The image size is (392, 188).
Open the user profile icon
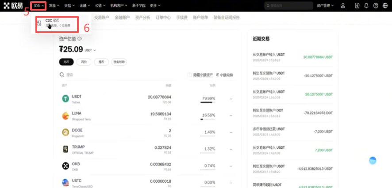(343, 5)
